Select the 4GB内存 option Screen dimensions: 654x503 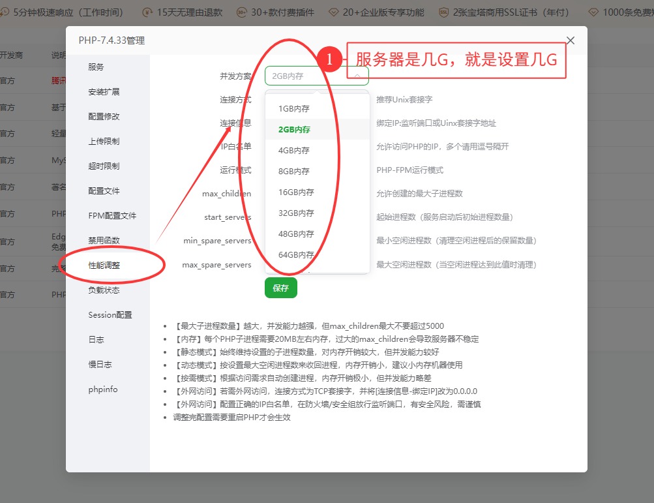pyautogui.click(x=295, y=150)
